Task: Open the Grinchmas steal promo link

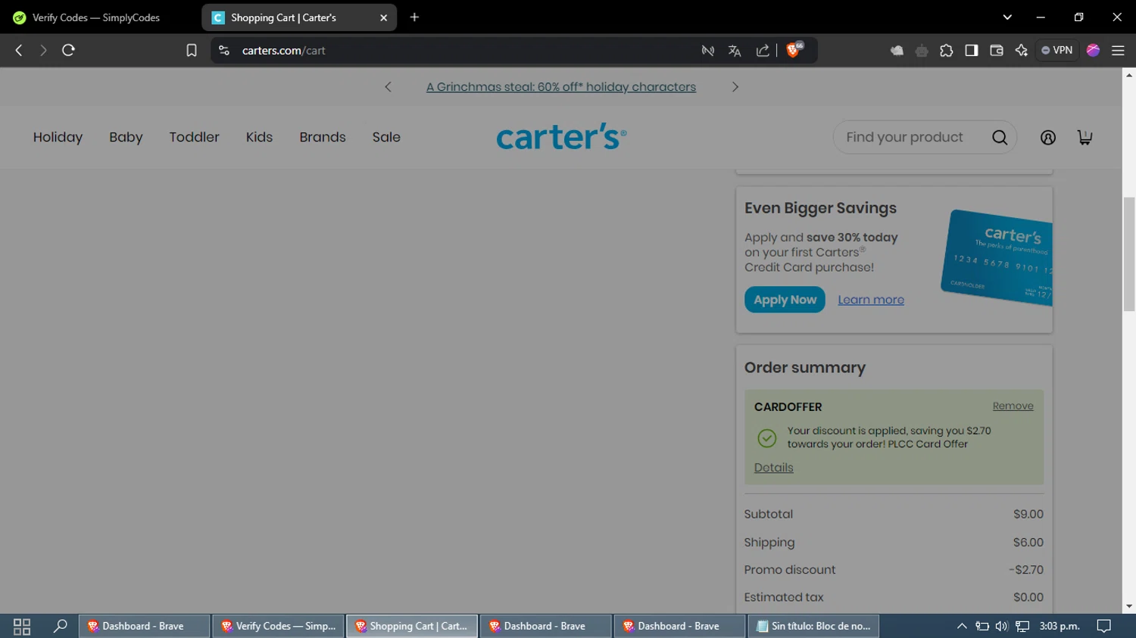Action: click(561, 87)
